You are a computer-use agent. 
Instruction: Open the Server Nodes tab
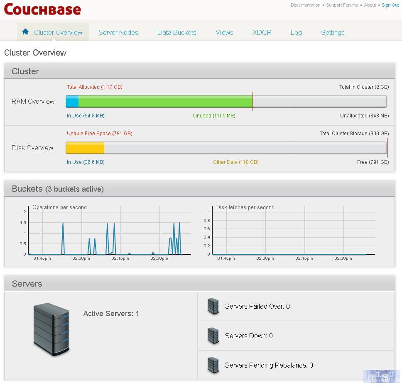118,32
